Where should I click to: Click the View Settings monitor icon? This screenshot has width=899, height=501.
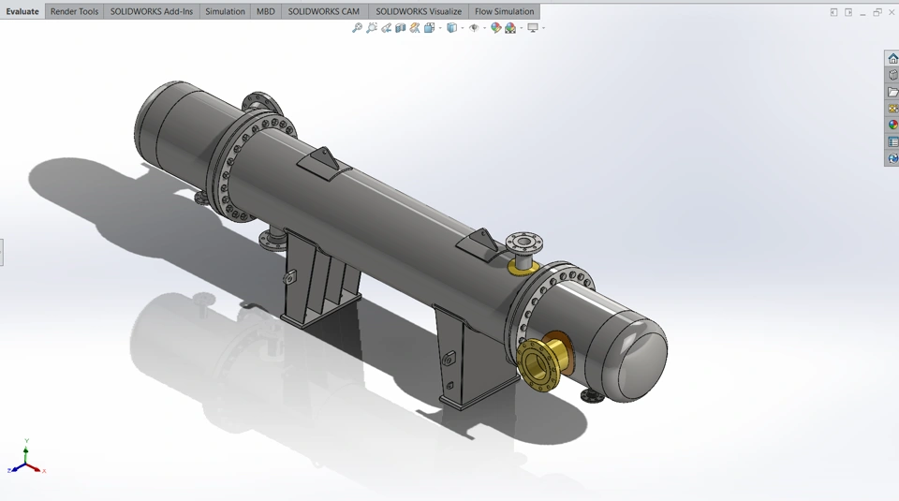pos(533,27)
